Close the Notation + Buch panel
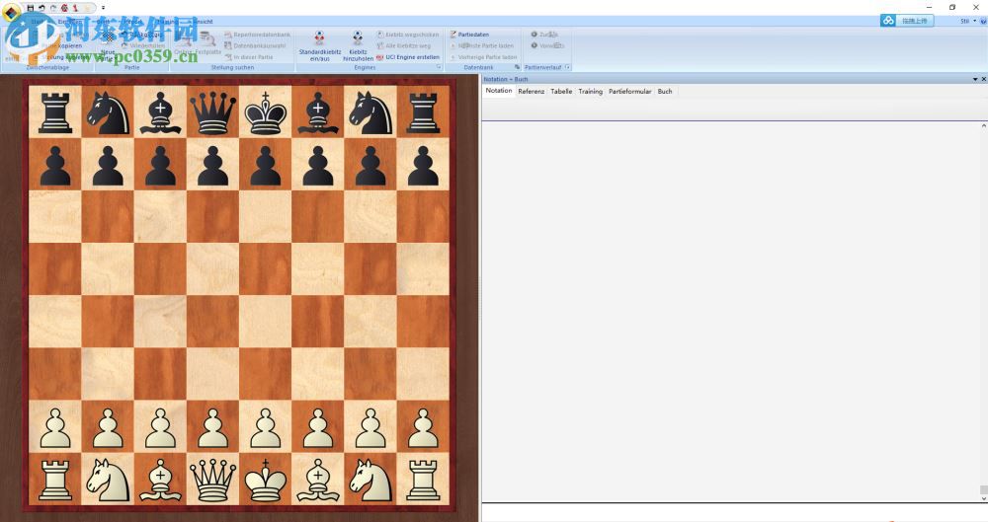Viewport: 988px width, 522px height. (x=984, y=79)
